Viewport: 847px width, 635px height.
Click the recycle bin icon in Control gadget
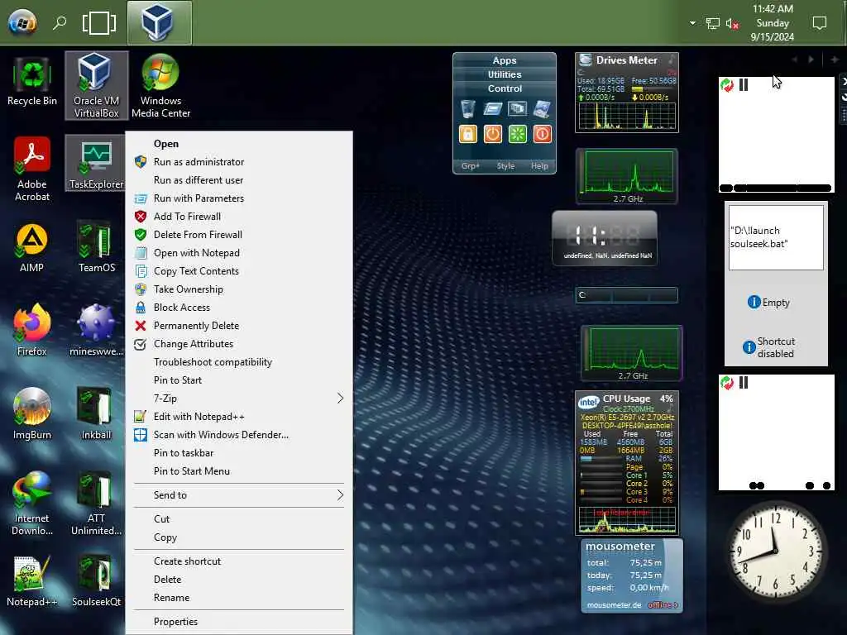[468, 108]
